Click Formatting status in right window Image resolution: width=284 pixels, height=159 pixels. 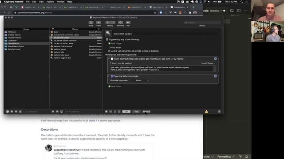226,156
